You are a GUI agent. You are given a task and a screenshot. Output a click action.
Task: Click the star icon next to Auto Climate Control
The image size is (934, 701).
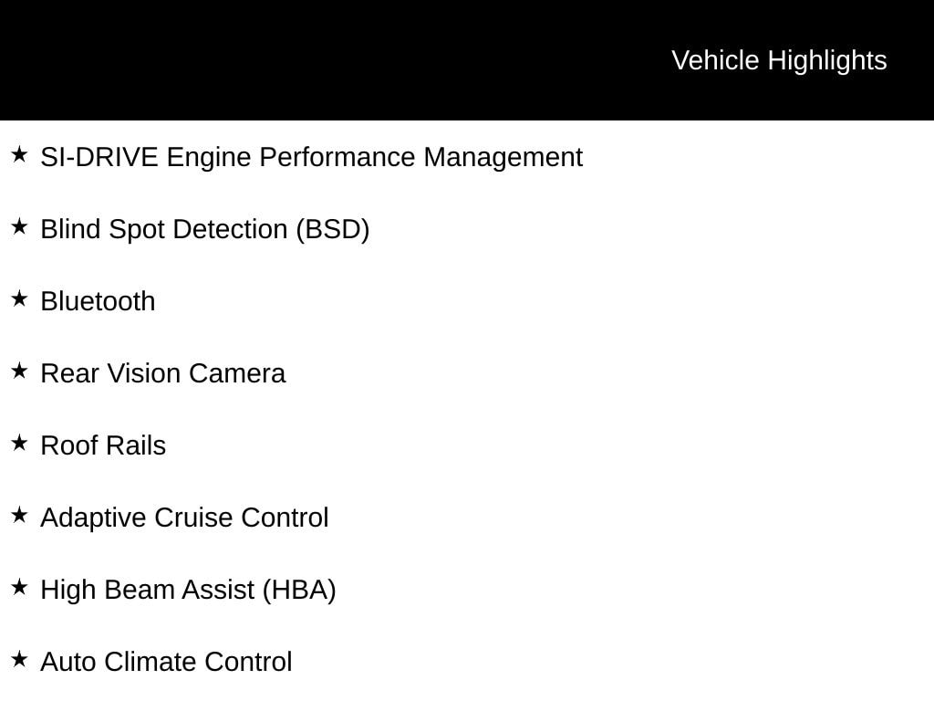19,660
